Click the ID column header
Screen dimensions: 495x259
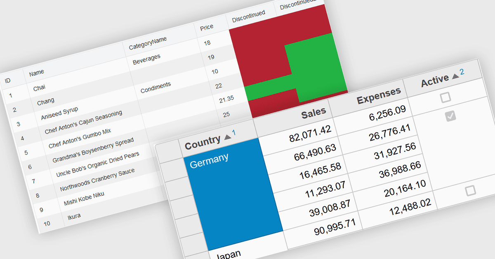[x=7, y=81]
